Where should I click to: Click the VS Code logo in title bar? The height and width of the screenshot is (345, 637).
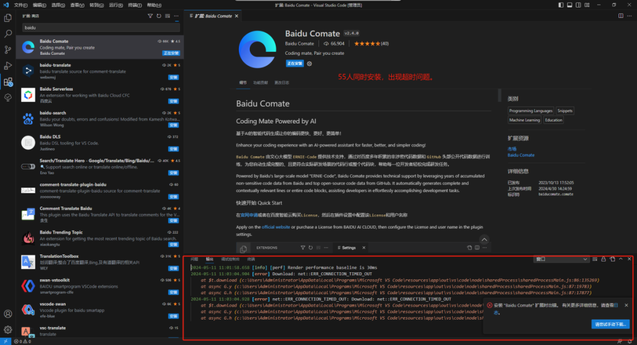pyautogui.click(x=6, y=5)
